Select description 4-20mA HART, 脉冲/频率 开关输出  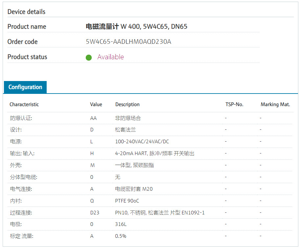click(x=154, y=153)
